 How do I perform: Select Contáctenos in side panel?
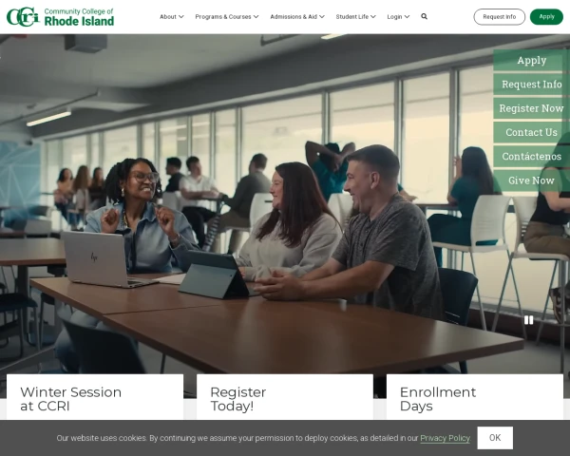531,156
